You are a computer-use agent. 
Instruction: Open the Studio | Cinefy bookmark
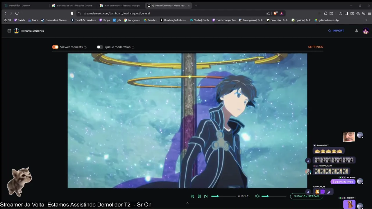[x=199, y=20]
